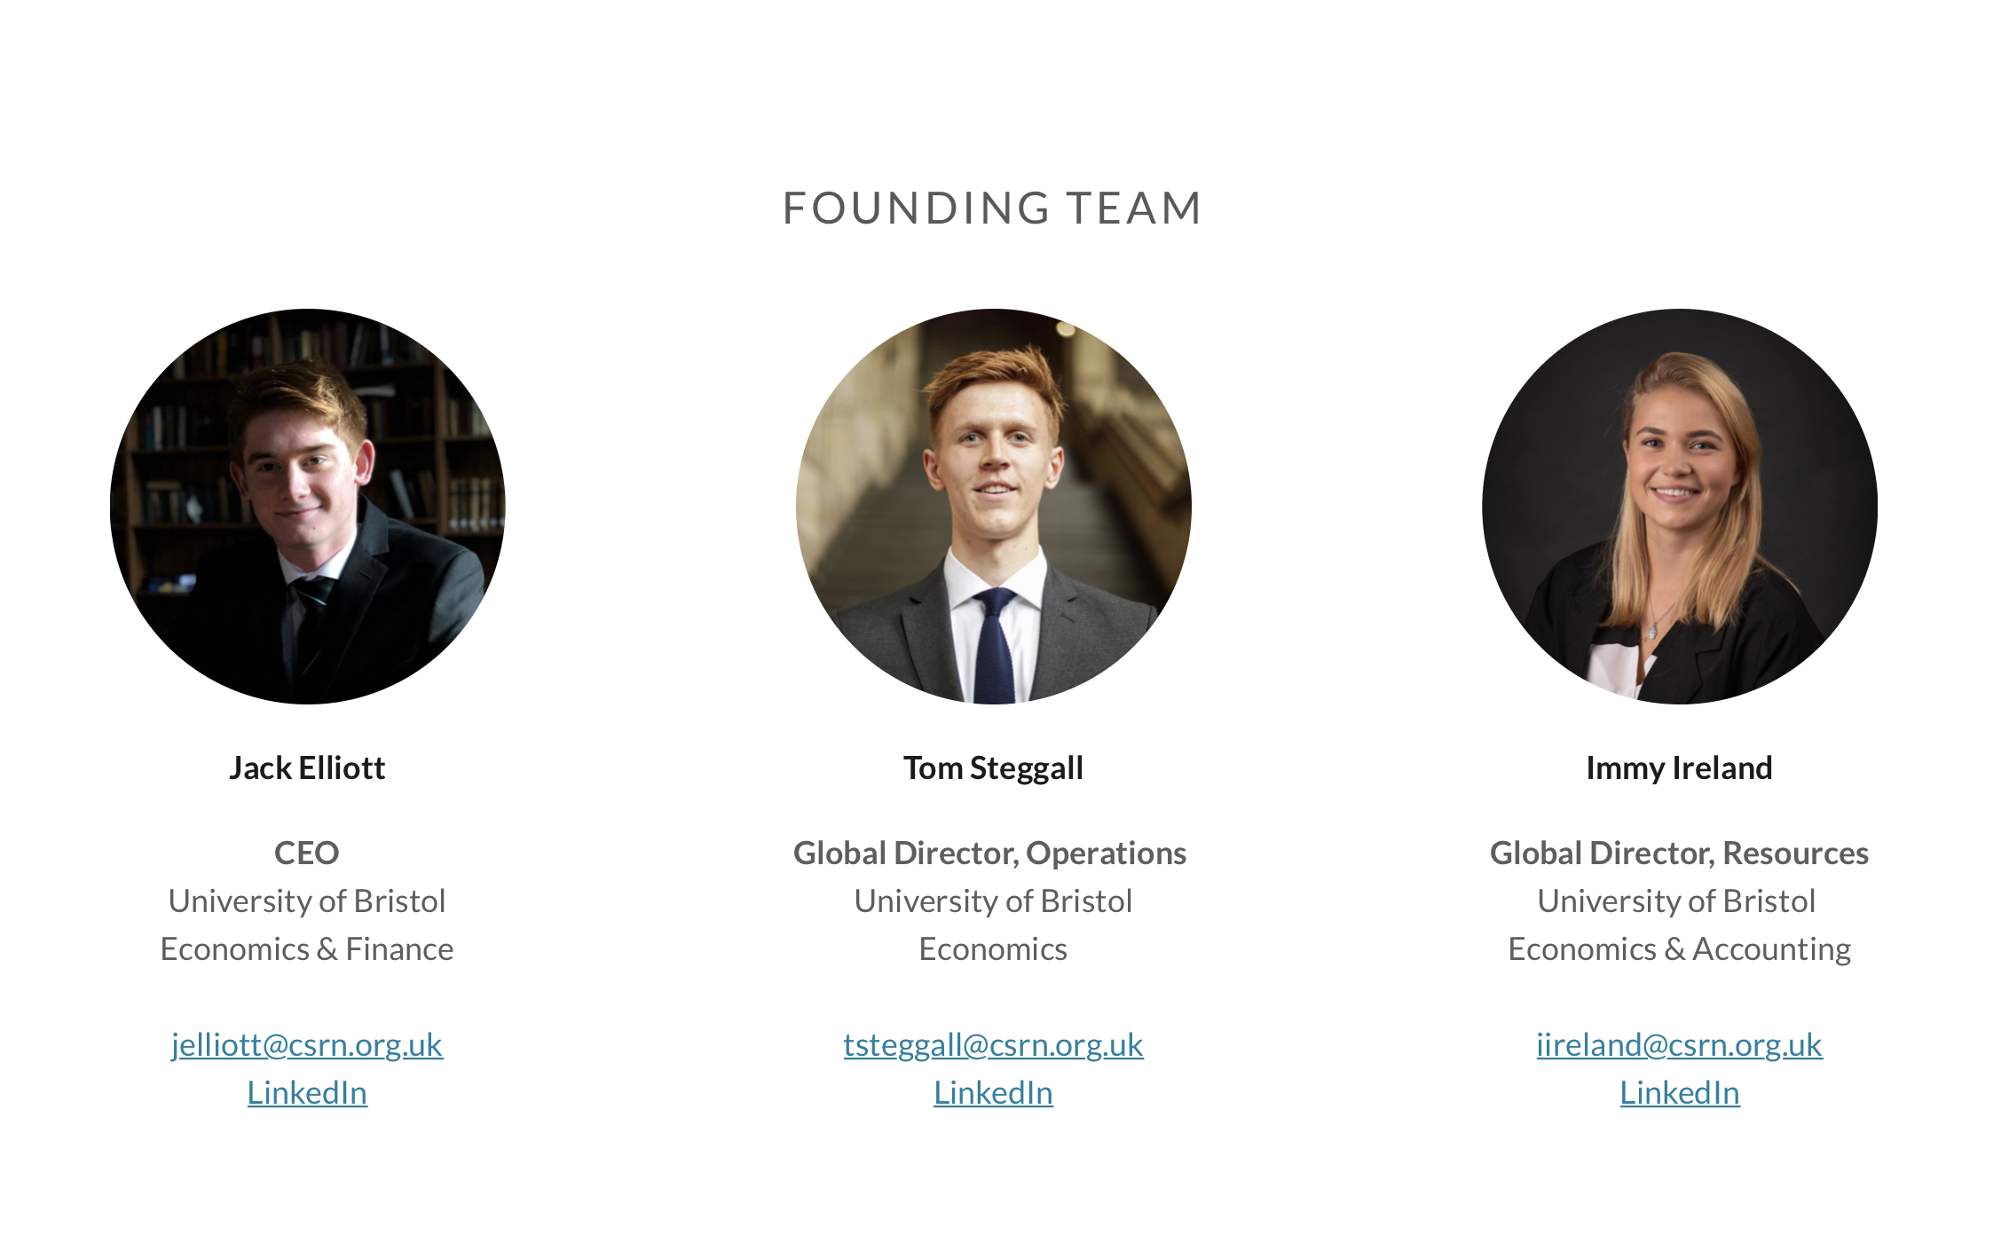Click the Economics & Accounting text
This screenshot has height=1251, width=2009.
(1679, 948)
